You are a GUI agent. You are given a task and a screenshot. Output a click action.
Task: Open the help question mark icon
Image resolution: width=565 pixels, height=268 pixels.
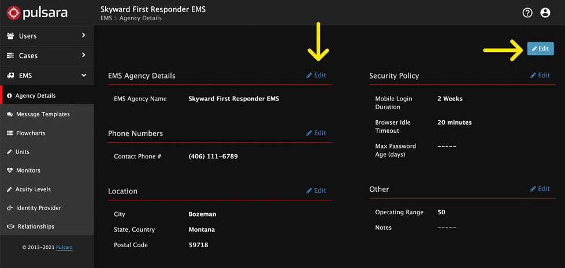click(527, 13)
